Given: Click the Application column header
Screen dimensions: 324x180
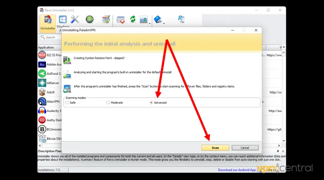Looking at the screenshot, I should tap(46, 48).
